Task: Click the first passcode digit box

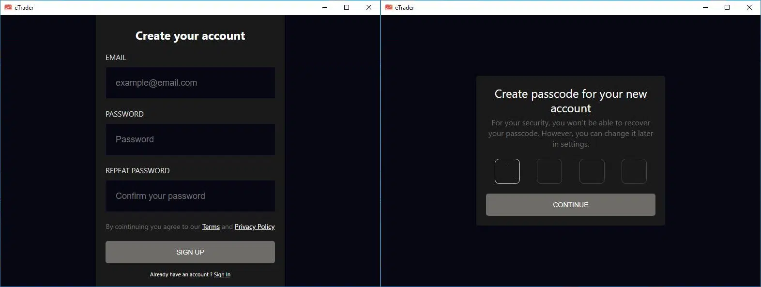Action: pos(507,171)
